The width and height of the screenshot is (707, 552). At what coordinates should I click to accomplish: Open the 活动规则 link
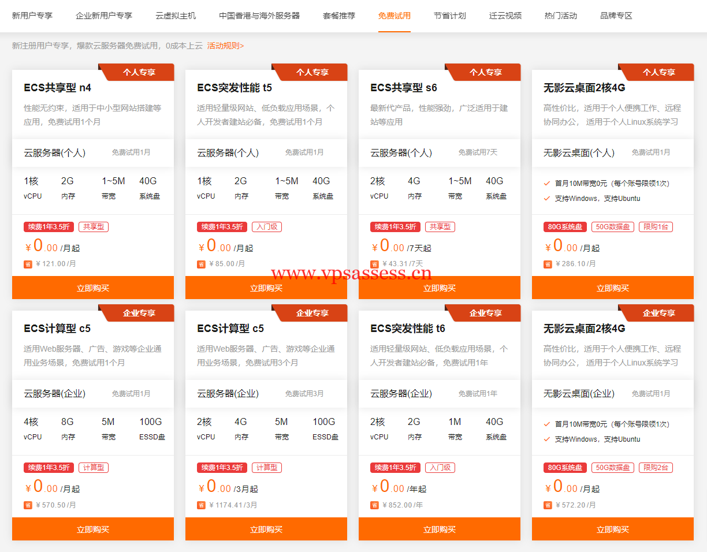click(225, 46)
